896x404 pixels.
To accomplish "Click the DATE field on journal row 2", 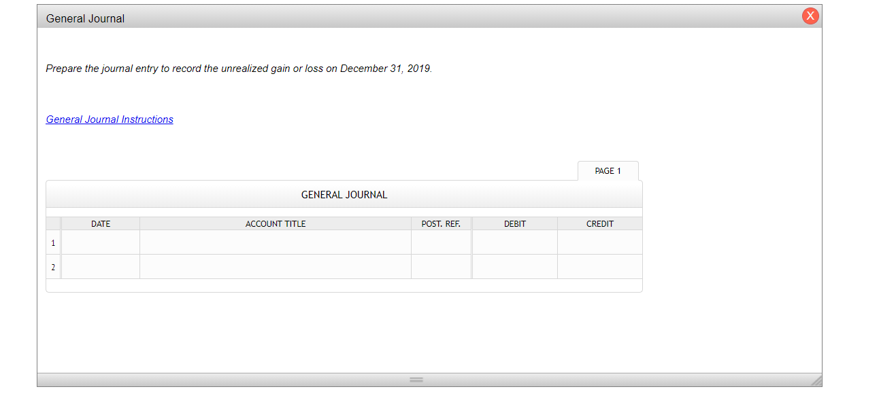I will click(x=100, y=266).
